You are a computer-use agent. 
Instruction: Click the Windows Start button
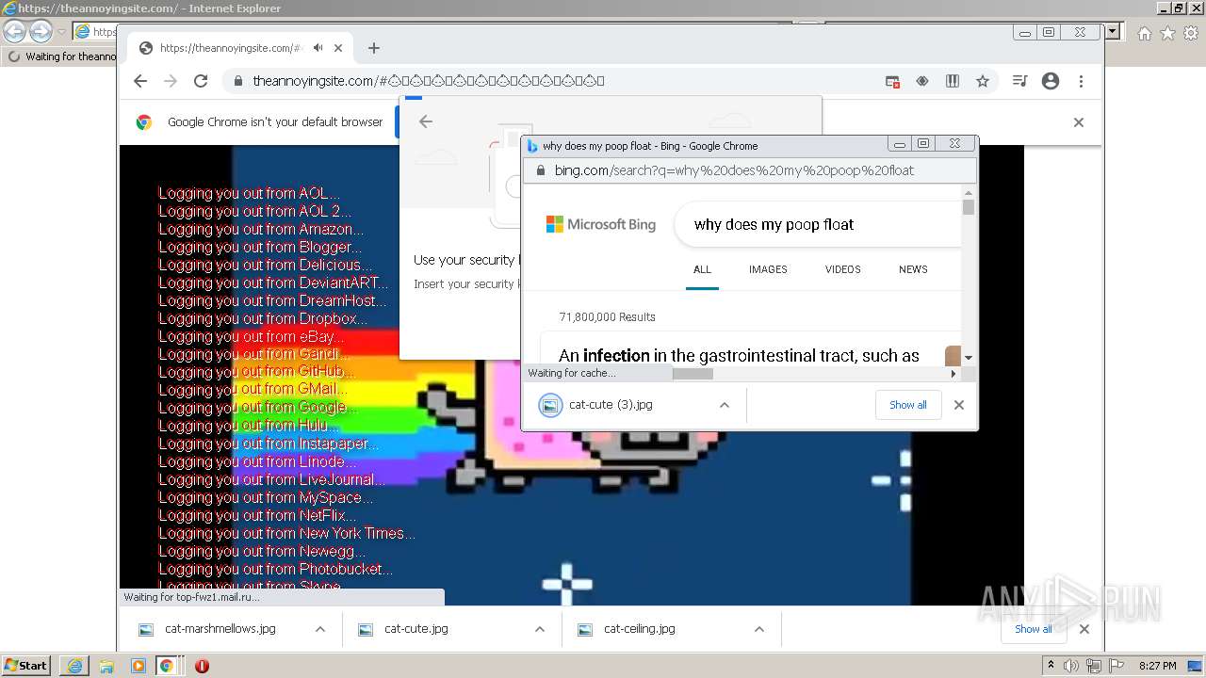(x=25, y=665)
